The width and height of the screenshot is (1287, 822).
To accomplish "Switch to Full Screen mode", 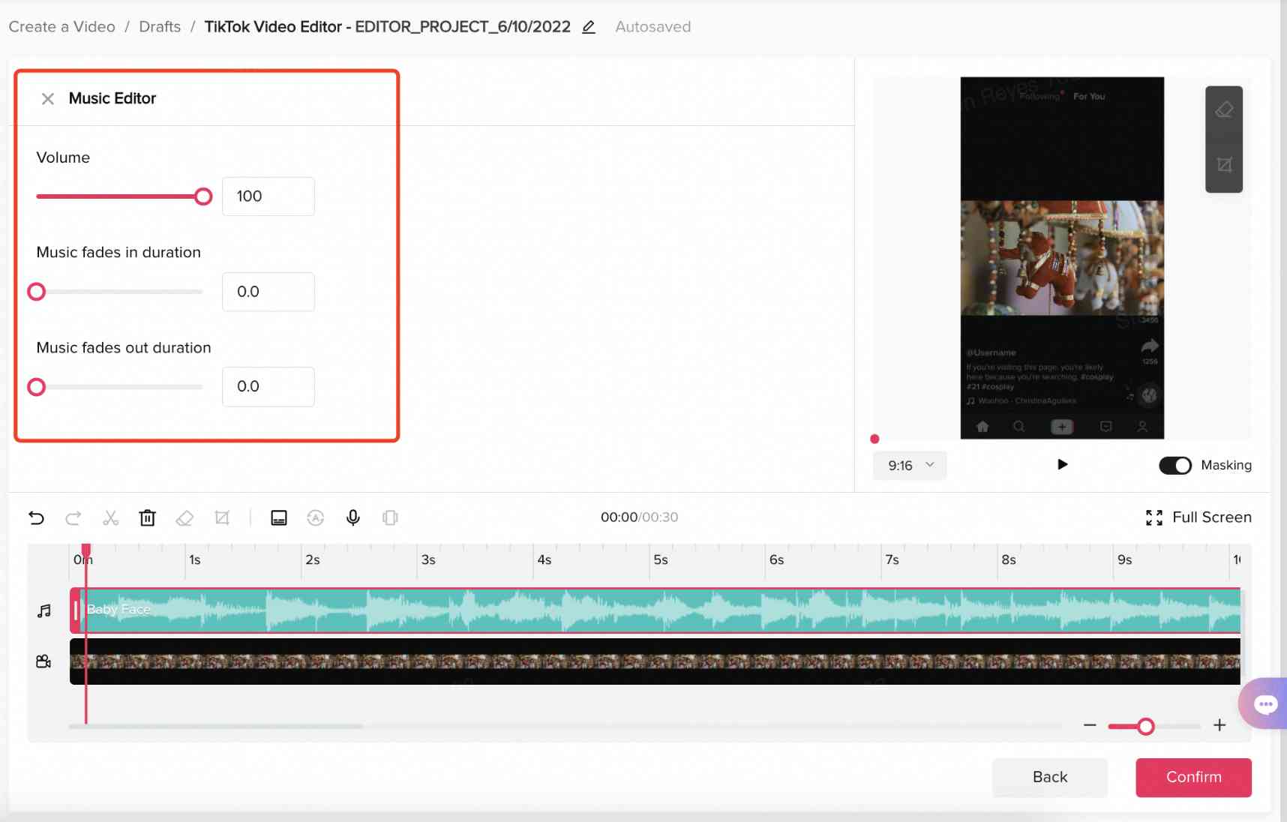I will tap(1198, 517).
